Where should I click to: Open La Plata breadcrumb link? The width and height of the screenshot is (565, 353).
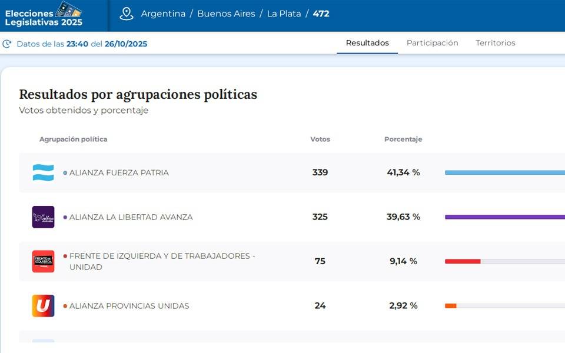[x=284, y=14]
